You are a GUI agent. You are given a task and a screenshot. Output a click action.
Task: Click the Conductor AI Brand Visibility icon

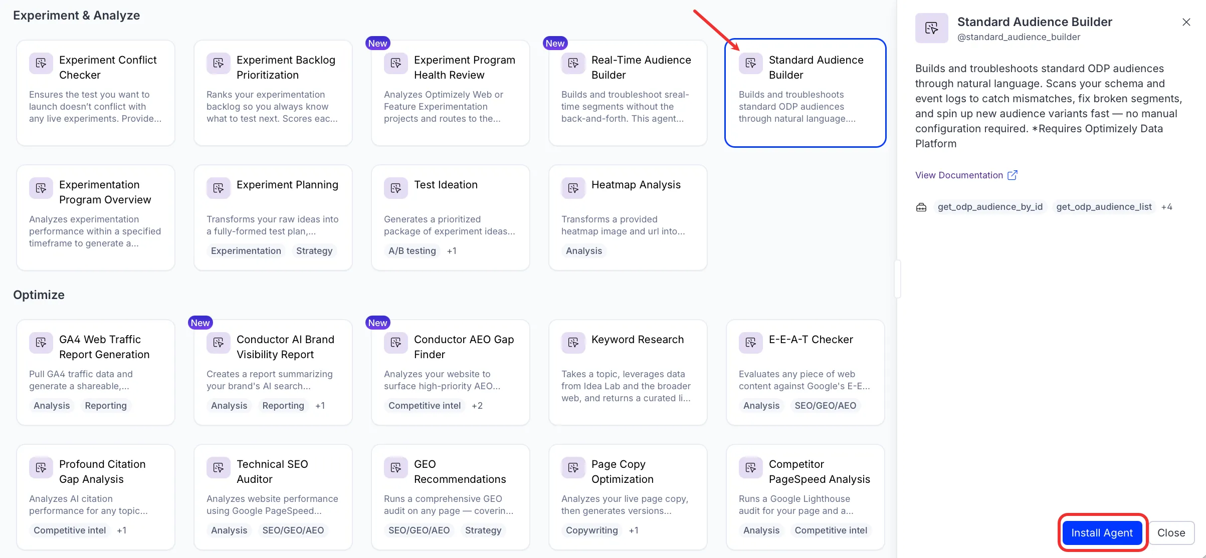(x=219, y=343)
